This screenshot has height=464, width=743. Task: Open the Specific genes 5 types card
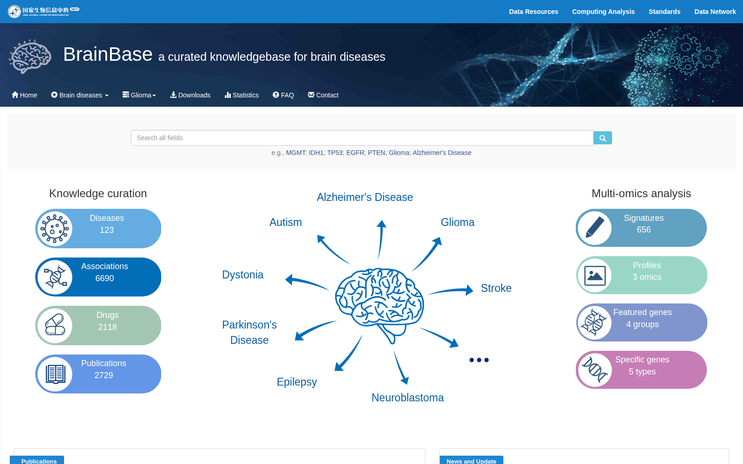[641, 370]
